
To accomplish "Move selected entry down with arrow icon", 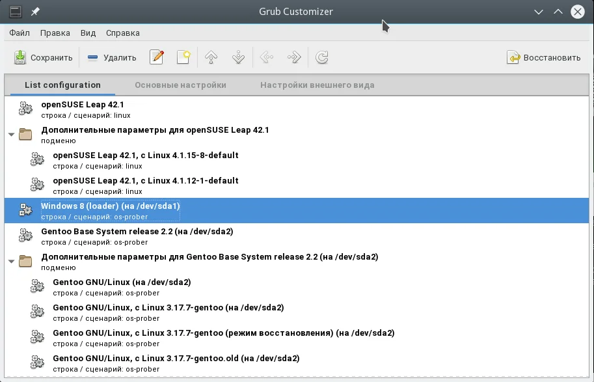I will pos(238,57).
